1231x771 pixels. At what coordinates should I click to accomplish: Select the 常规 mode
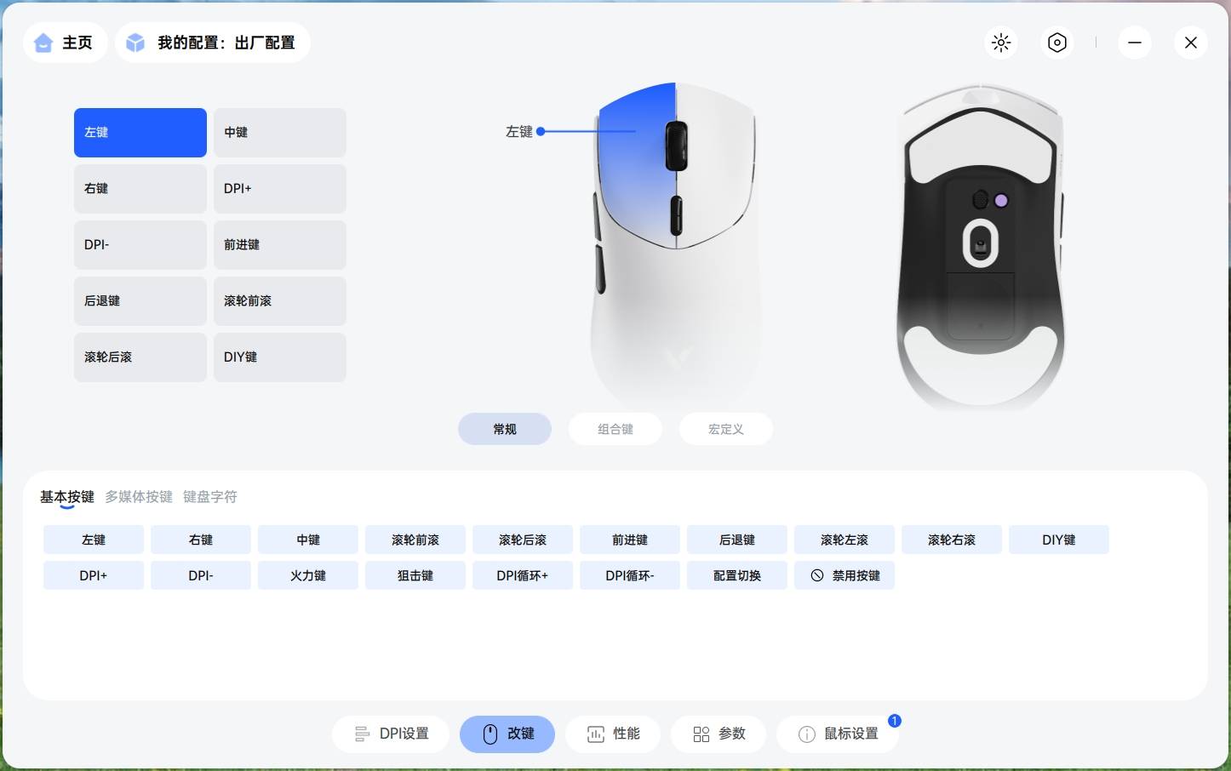tap(505, 429)
